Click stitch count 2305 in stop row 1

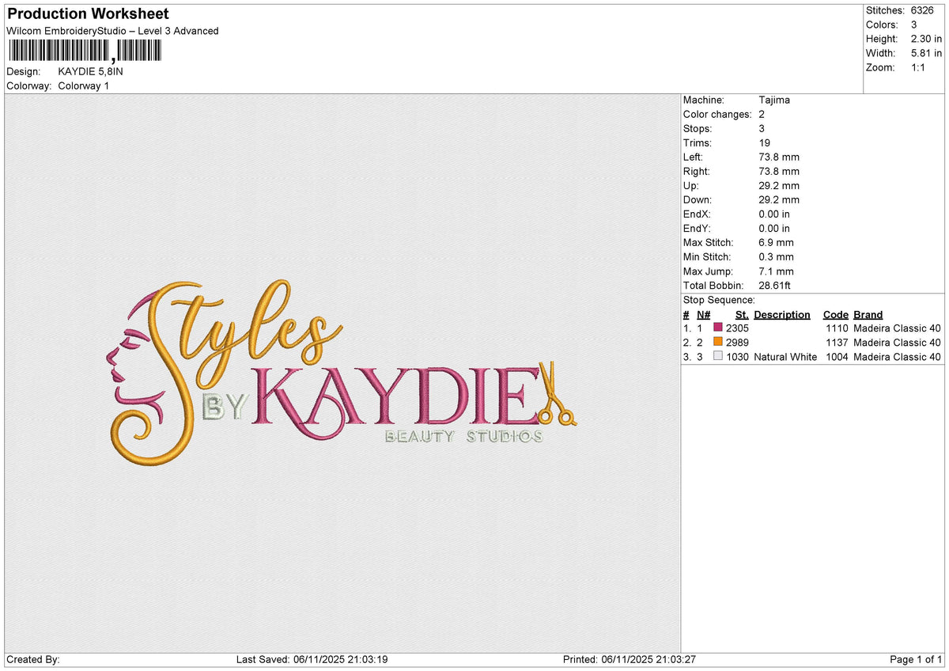tap(737, 328)
